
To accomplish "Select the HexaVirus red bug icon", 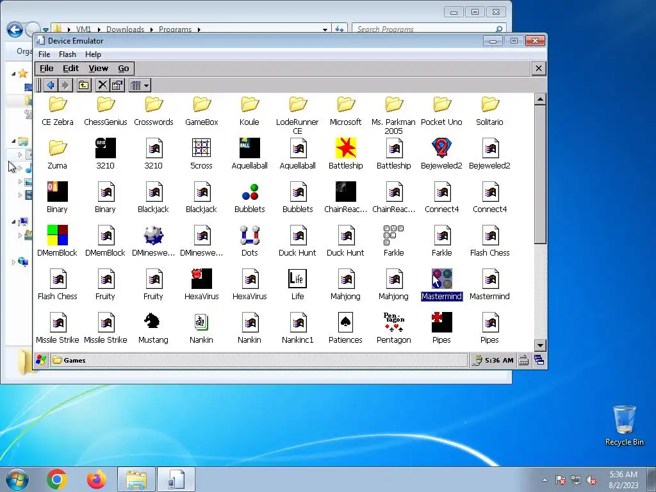I will tap(202, 279).
